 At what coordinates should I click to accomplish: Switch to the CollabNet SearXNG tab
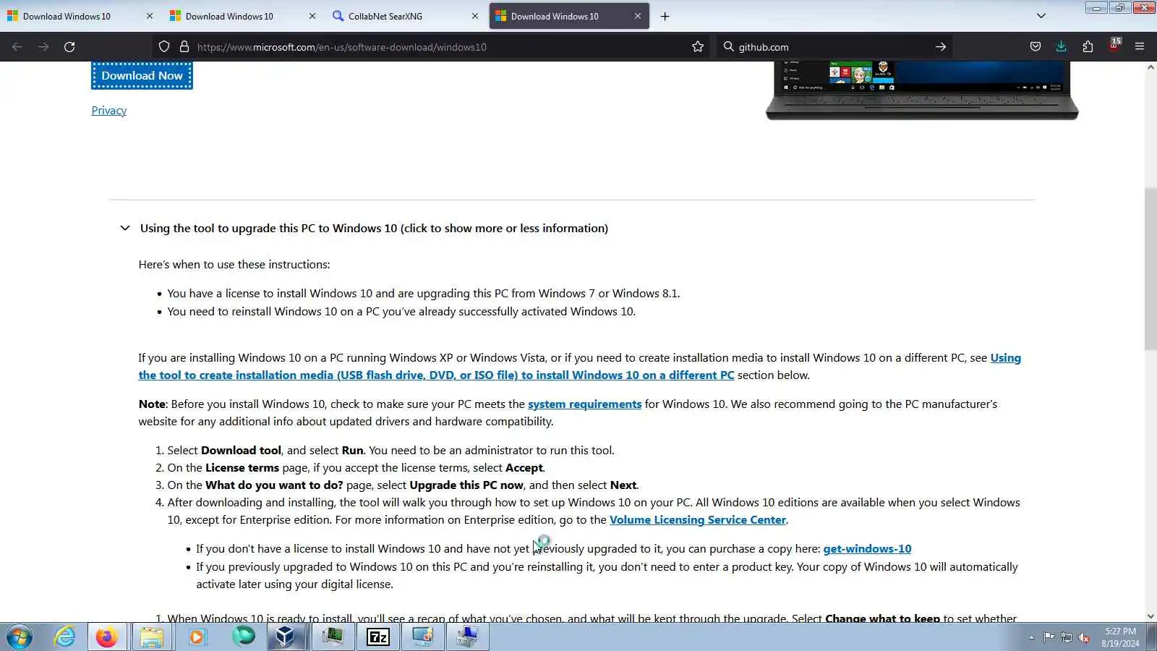point(405,16)
